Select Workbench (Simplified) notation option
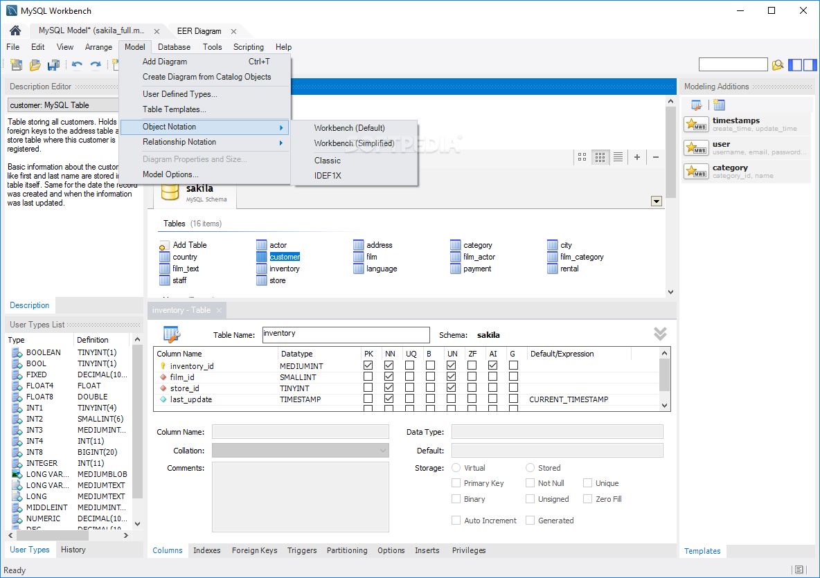 pyautogui.click(x=354, y=143)
